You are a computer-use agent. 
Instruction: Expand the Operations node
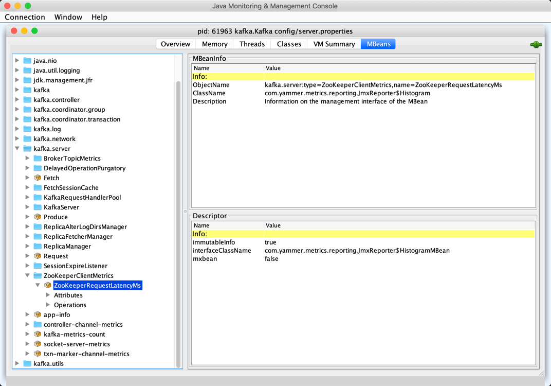point(48,305)
